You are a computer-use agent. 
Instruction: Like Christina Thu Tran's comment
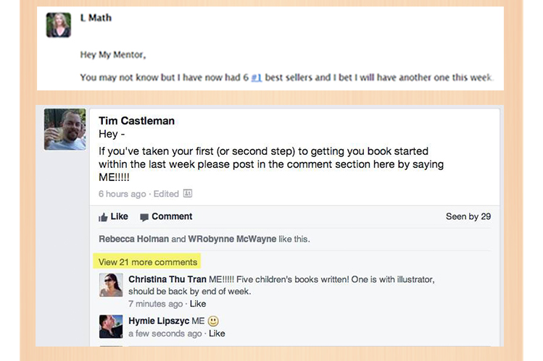click(198, 304)
